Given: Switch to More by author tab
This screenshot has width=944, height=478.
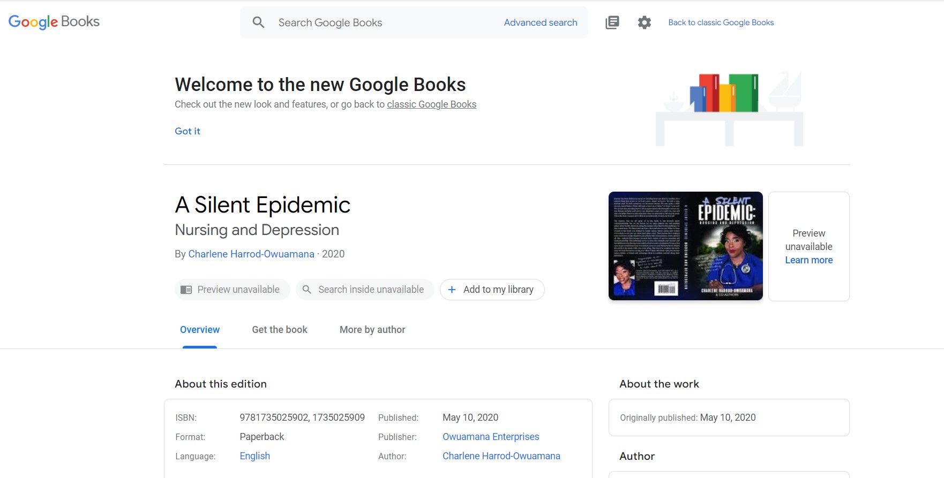Looking at the screenshot, I should [372, 330].
